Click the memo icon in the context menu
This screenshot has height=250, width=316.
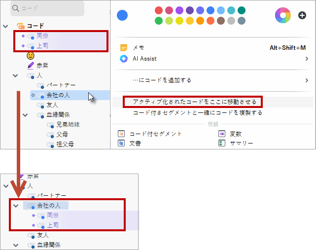click(x=124, y=48)
